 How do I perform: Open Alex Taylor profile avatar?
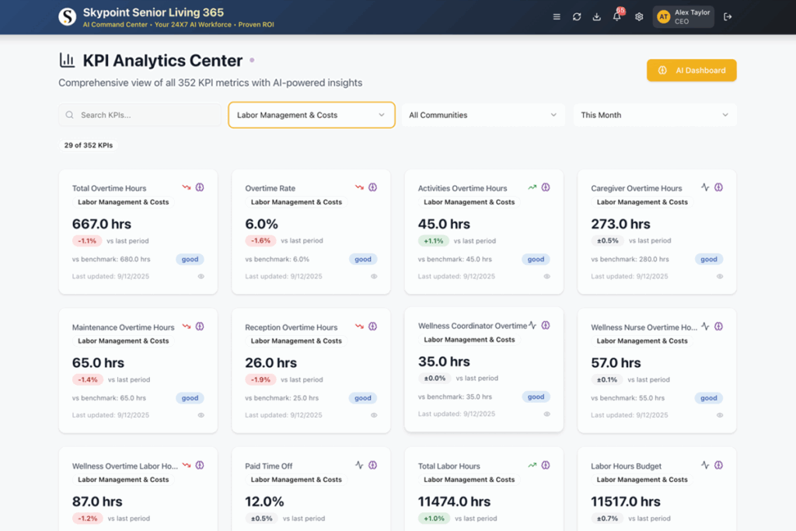pos(664,17)
